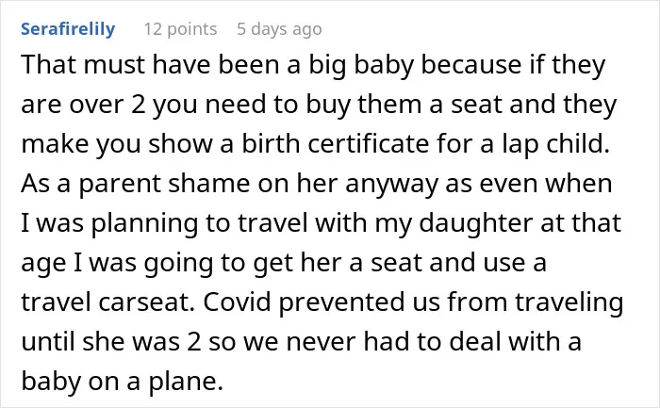The width and height of the screenshot is (660, 408).
Task: Click the word never in the comment
Action: point(321,342)
